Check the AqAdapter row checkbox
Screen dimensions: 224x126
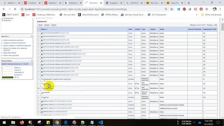coord(39,93)
